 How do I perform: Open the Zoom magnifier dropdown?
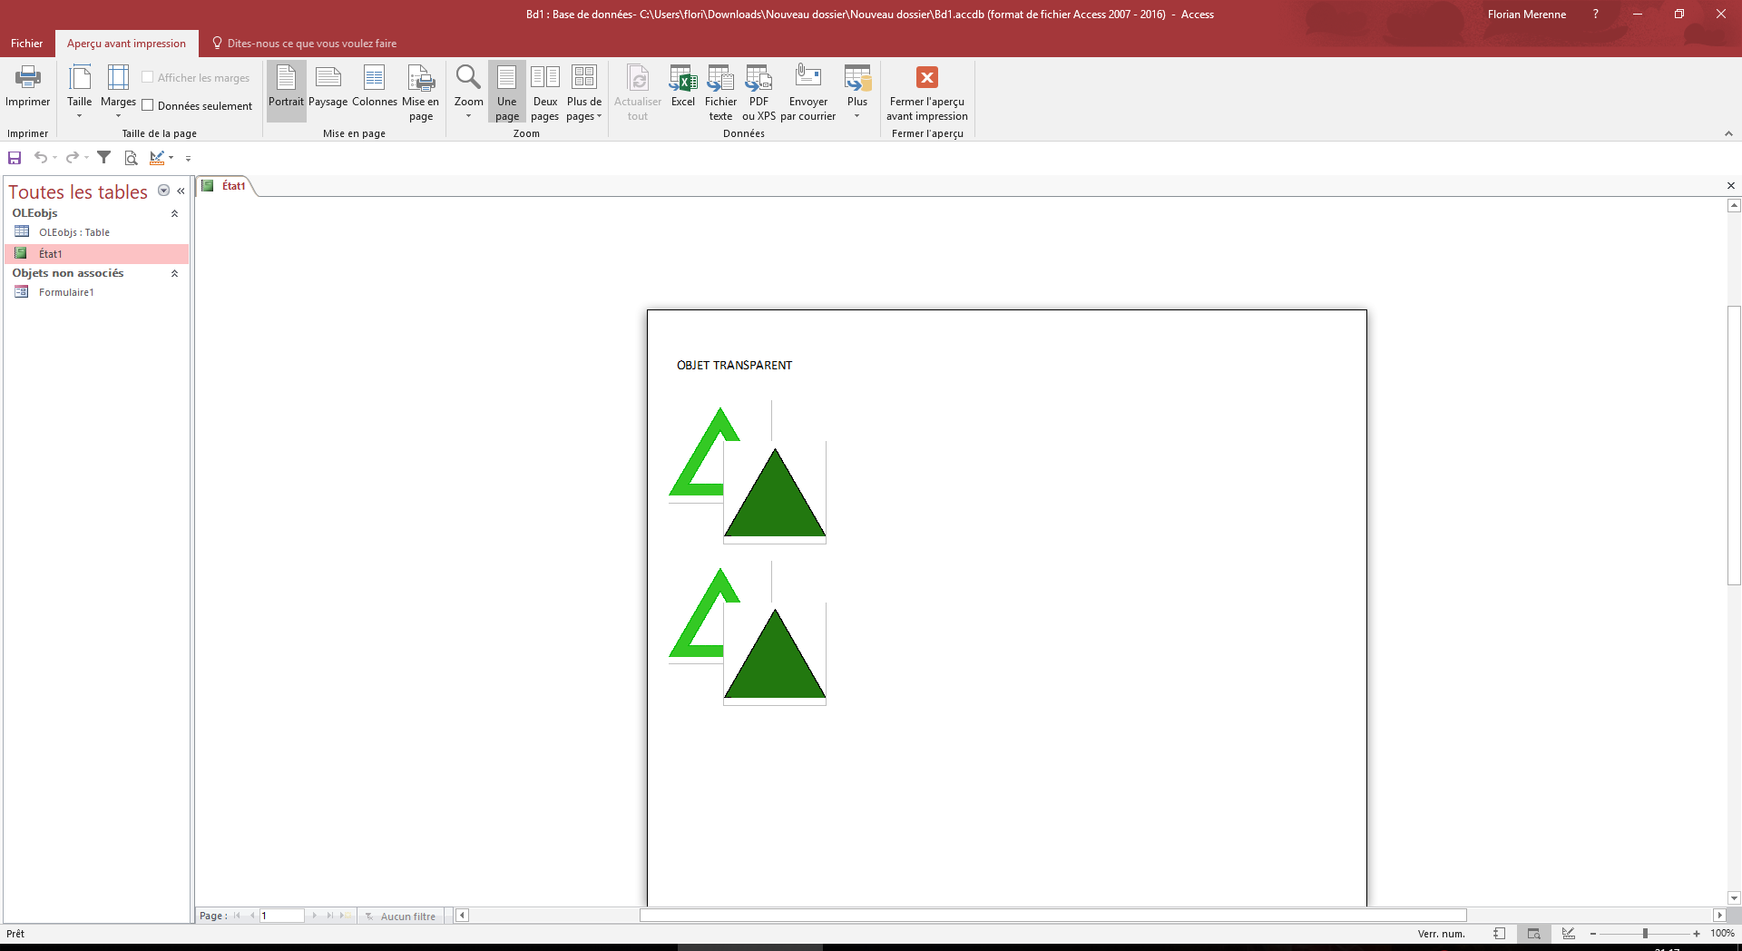[468, 92]
